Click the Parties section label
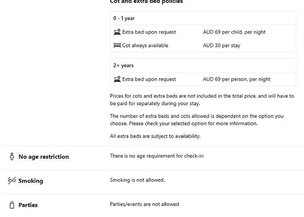 point(28,205)
